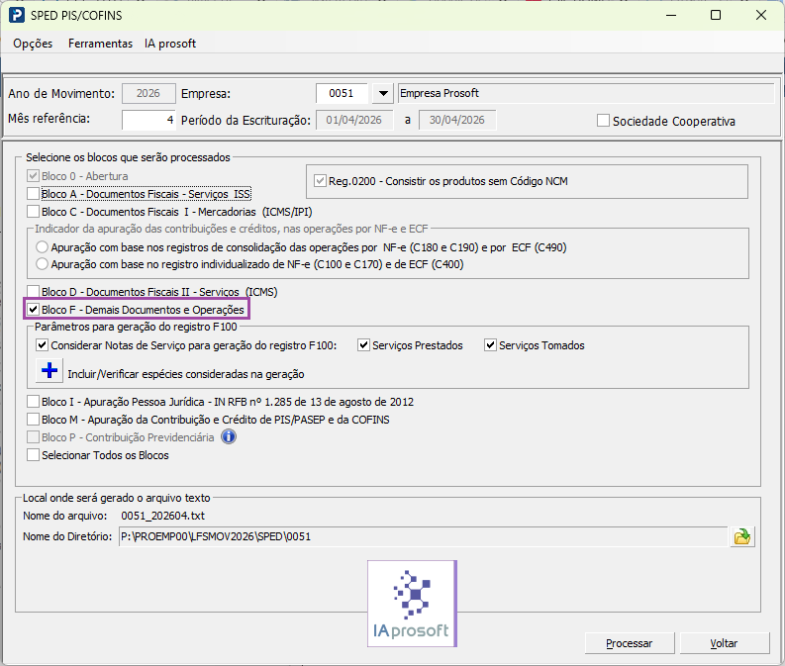Click the Empresa Prosoft name field
The width and height of the screenshot is (785, 666).
pyautogui.click(x=586, y=94)
